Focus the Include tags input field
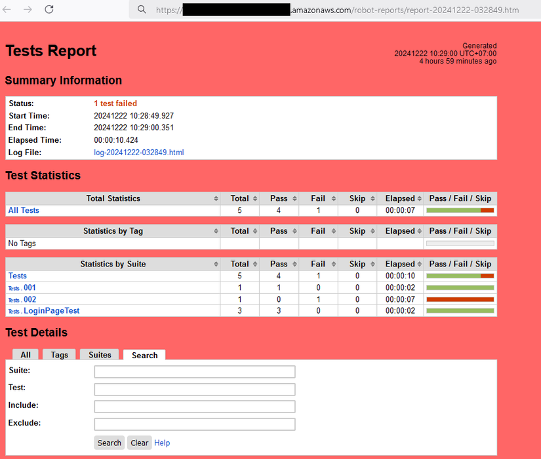The image size is (541, 459). tap(195, 407)
